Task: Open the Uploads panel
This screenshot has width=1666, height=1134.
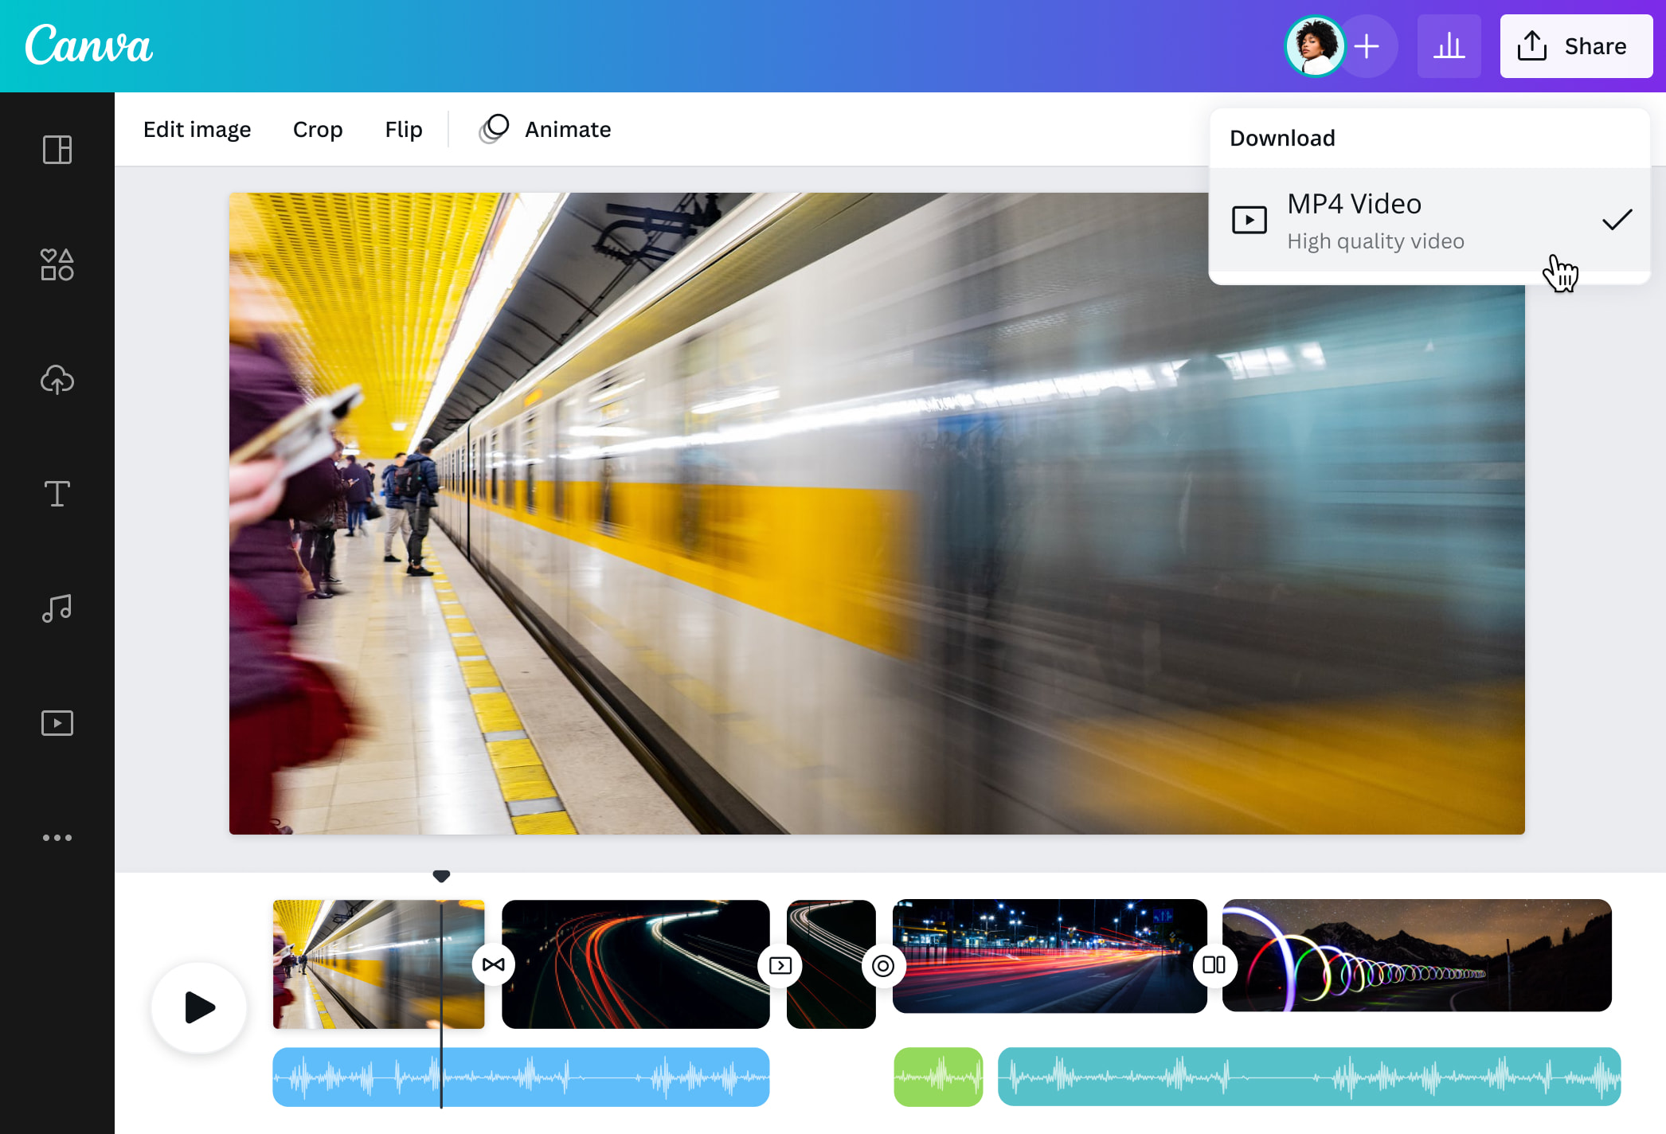Action: (x=57, y=380)
